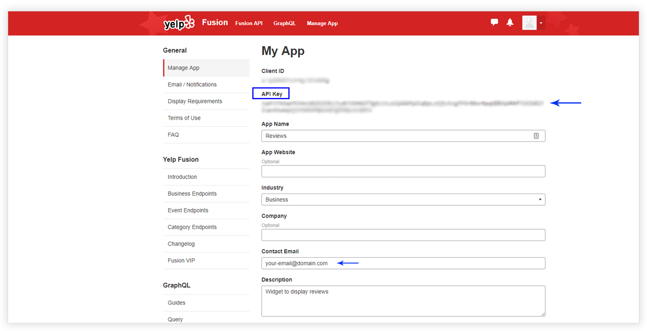Click the user profile avatar
647x331 pixels.
(529, 23)
